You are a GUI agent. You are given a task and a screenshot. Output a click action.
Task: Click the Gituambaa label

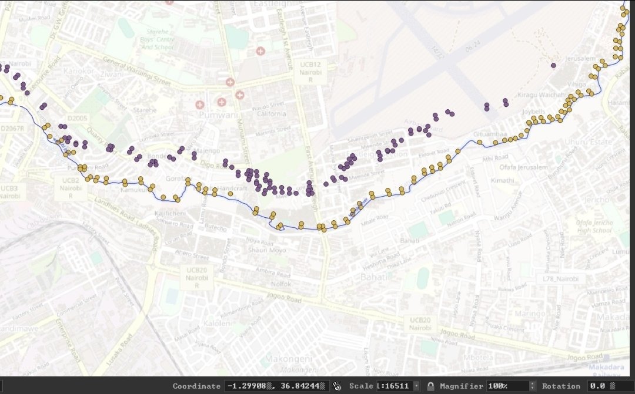point(490,134)
